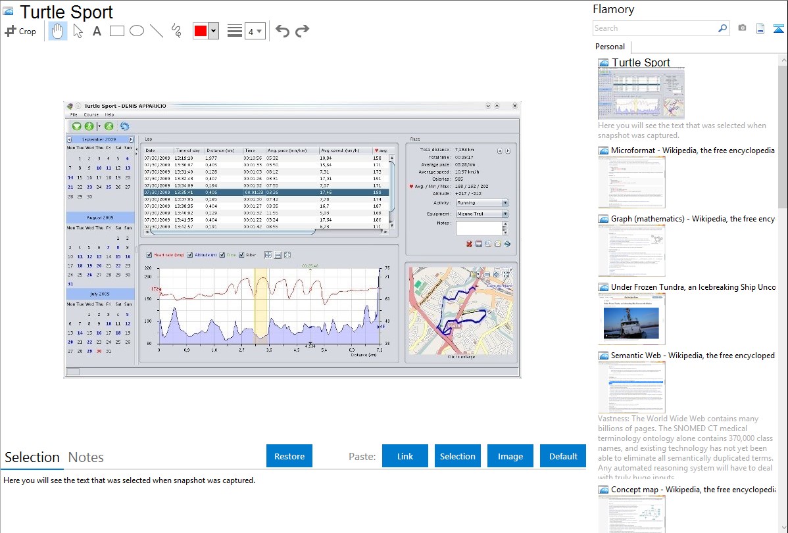Switch to the Notes tab
Image resolution: width=788 pixels, height=533 pixels.
click(86, 457)
